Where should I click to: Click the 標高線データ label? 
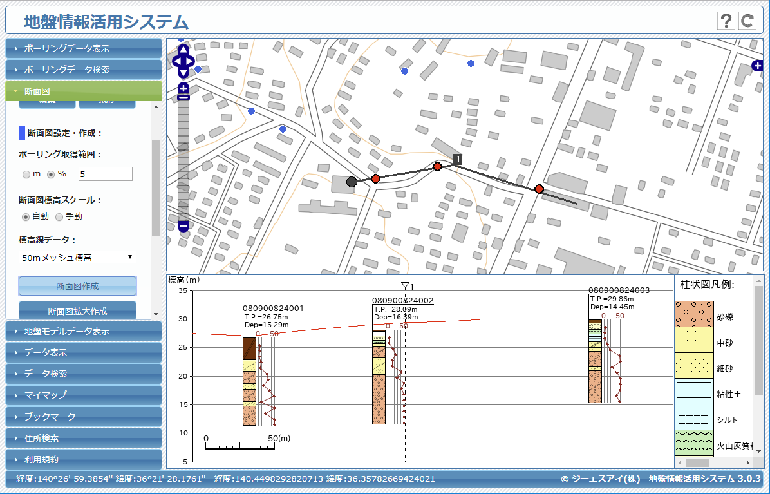point(48,240)
